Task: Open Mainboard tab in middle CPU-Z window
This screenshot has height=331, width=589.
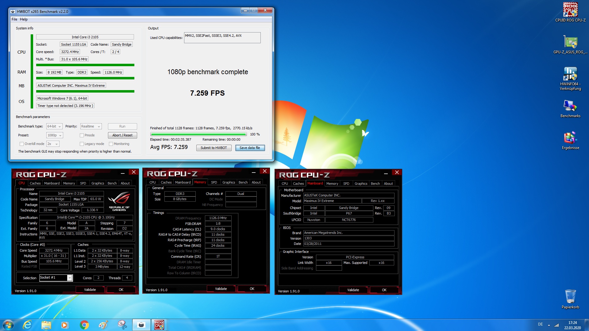Action: click(x=183, y=182)
